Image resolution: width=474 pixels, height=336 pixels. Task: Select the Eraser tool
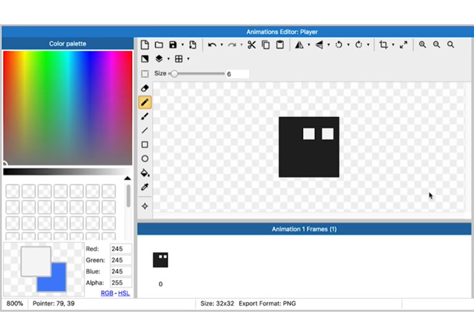pos(145,88)
